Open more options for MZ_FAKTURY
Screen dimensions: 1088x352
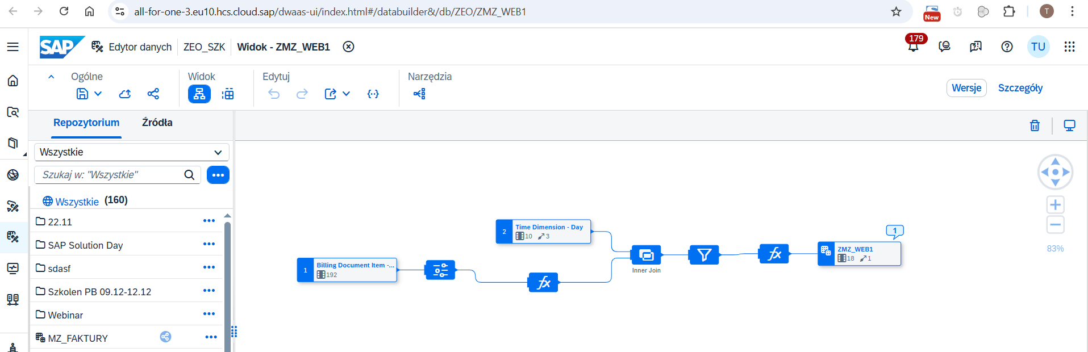[211, 337]
